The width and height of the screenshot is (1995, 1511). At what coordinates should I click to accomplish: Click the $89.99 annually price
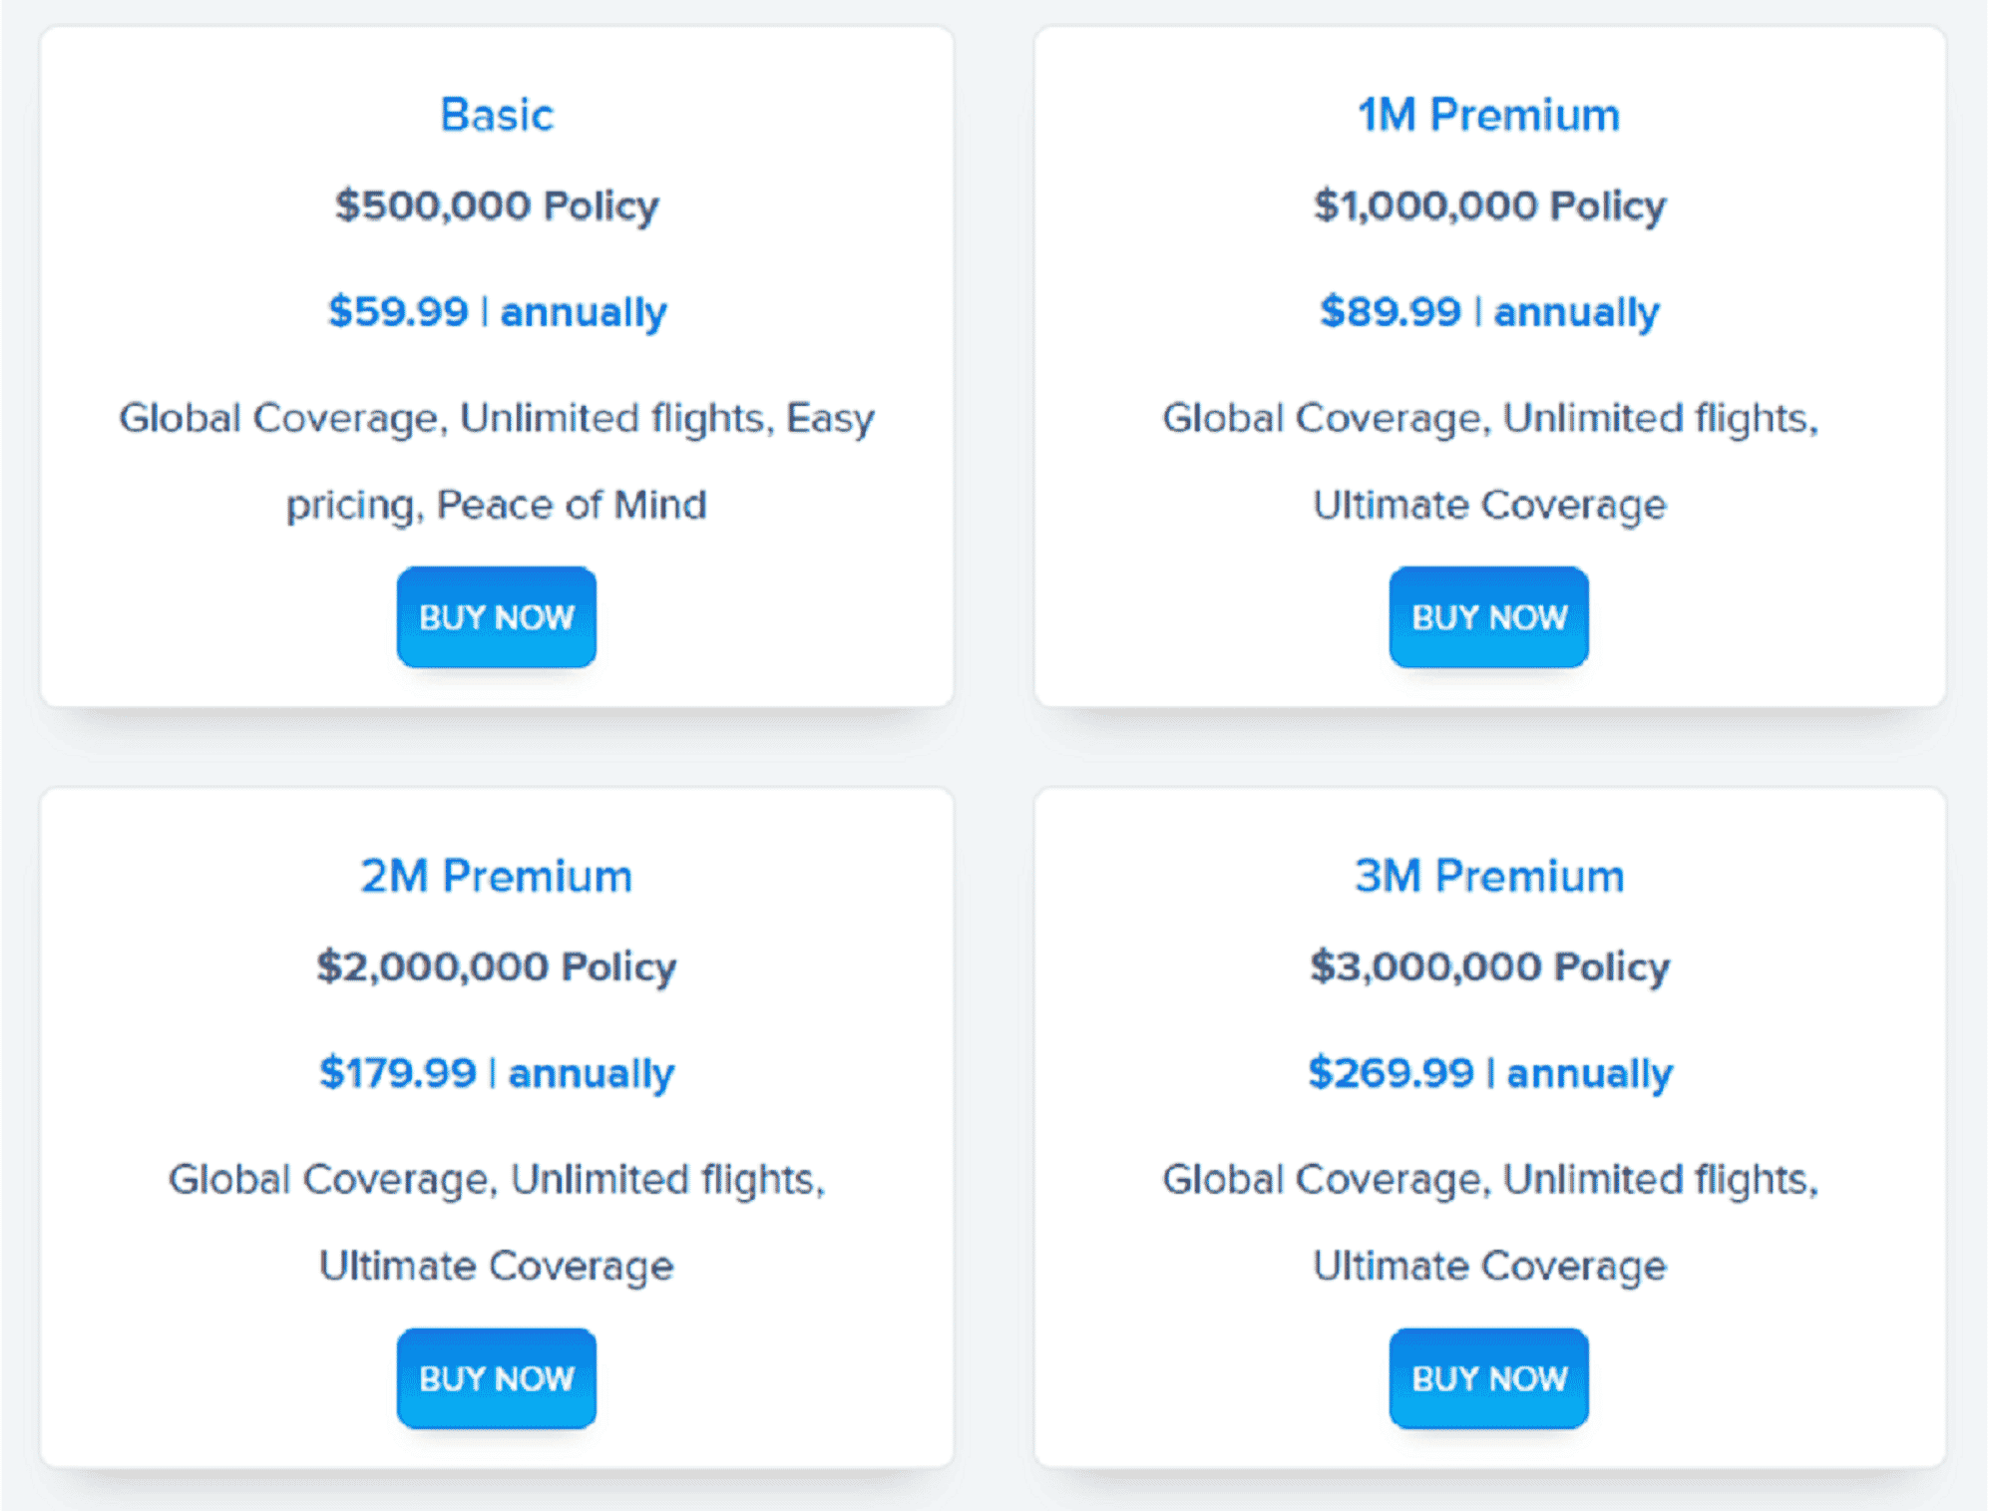(x=1489, y=312)
